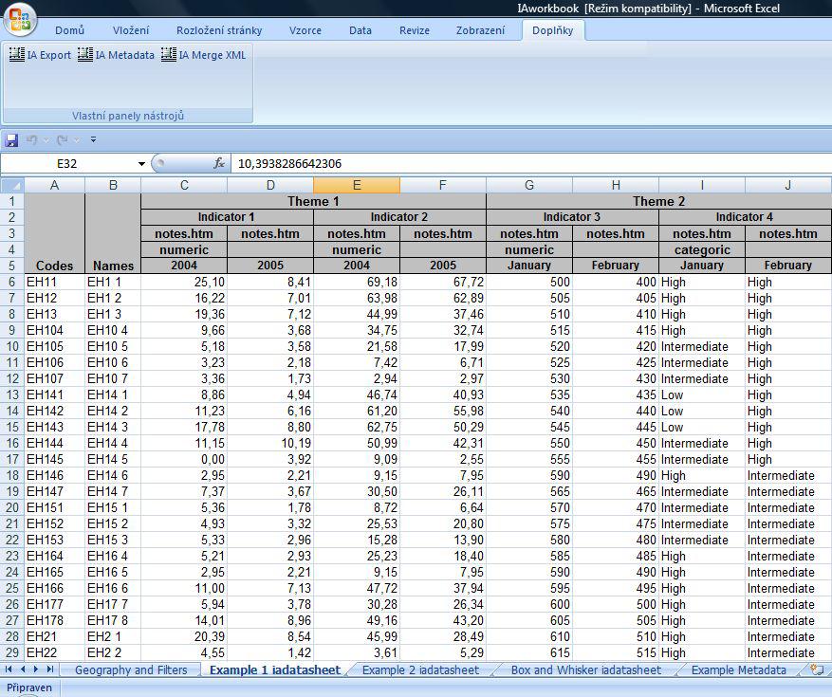832x697 pixels.
Task: Select column J header
Action: pyautogui.click(x=788, y=185)
